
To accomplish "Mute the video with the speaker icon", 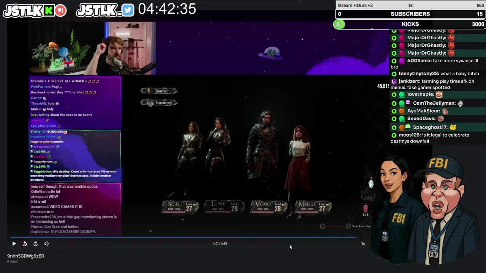I will tap(46, 244).
